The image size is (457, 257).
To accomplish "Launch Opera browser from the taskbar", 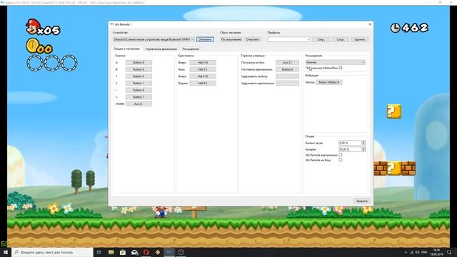I will pos(146,252).
